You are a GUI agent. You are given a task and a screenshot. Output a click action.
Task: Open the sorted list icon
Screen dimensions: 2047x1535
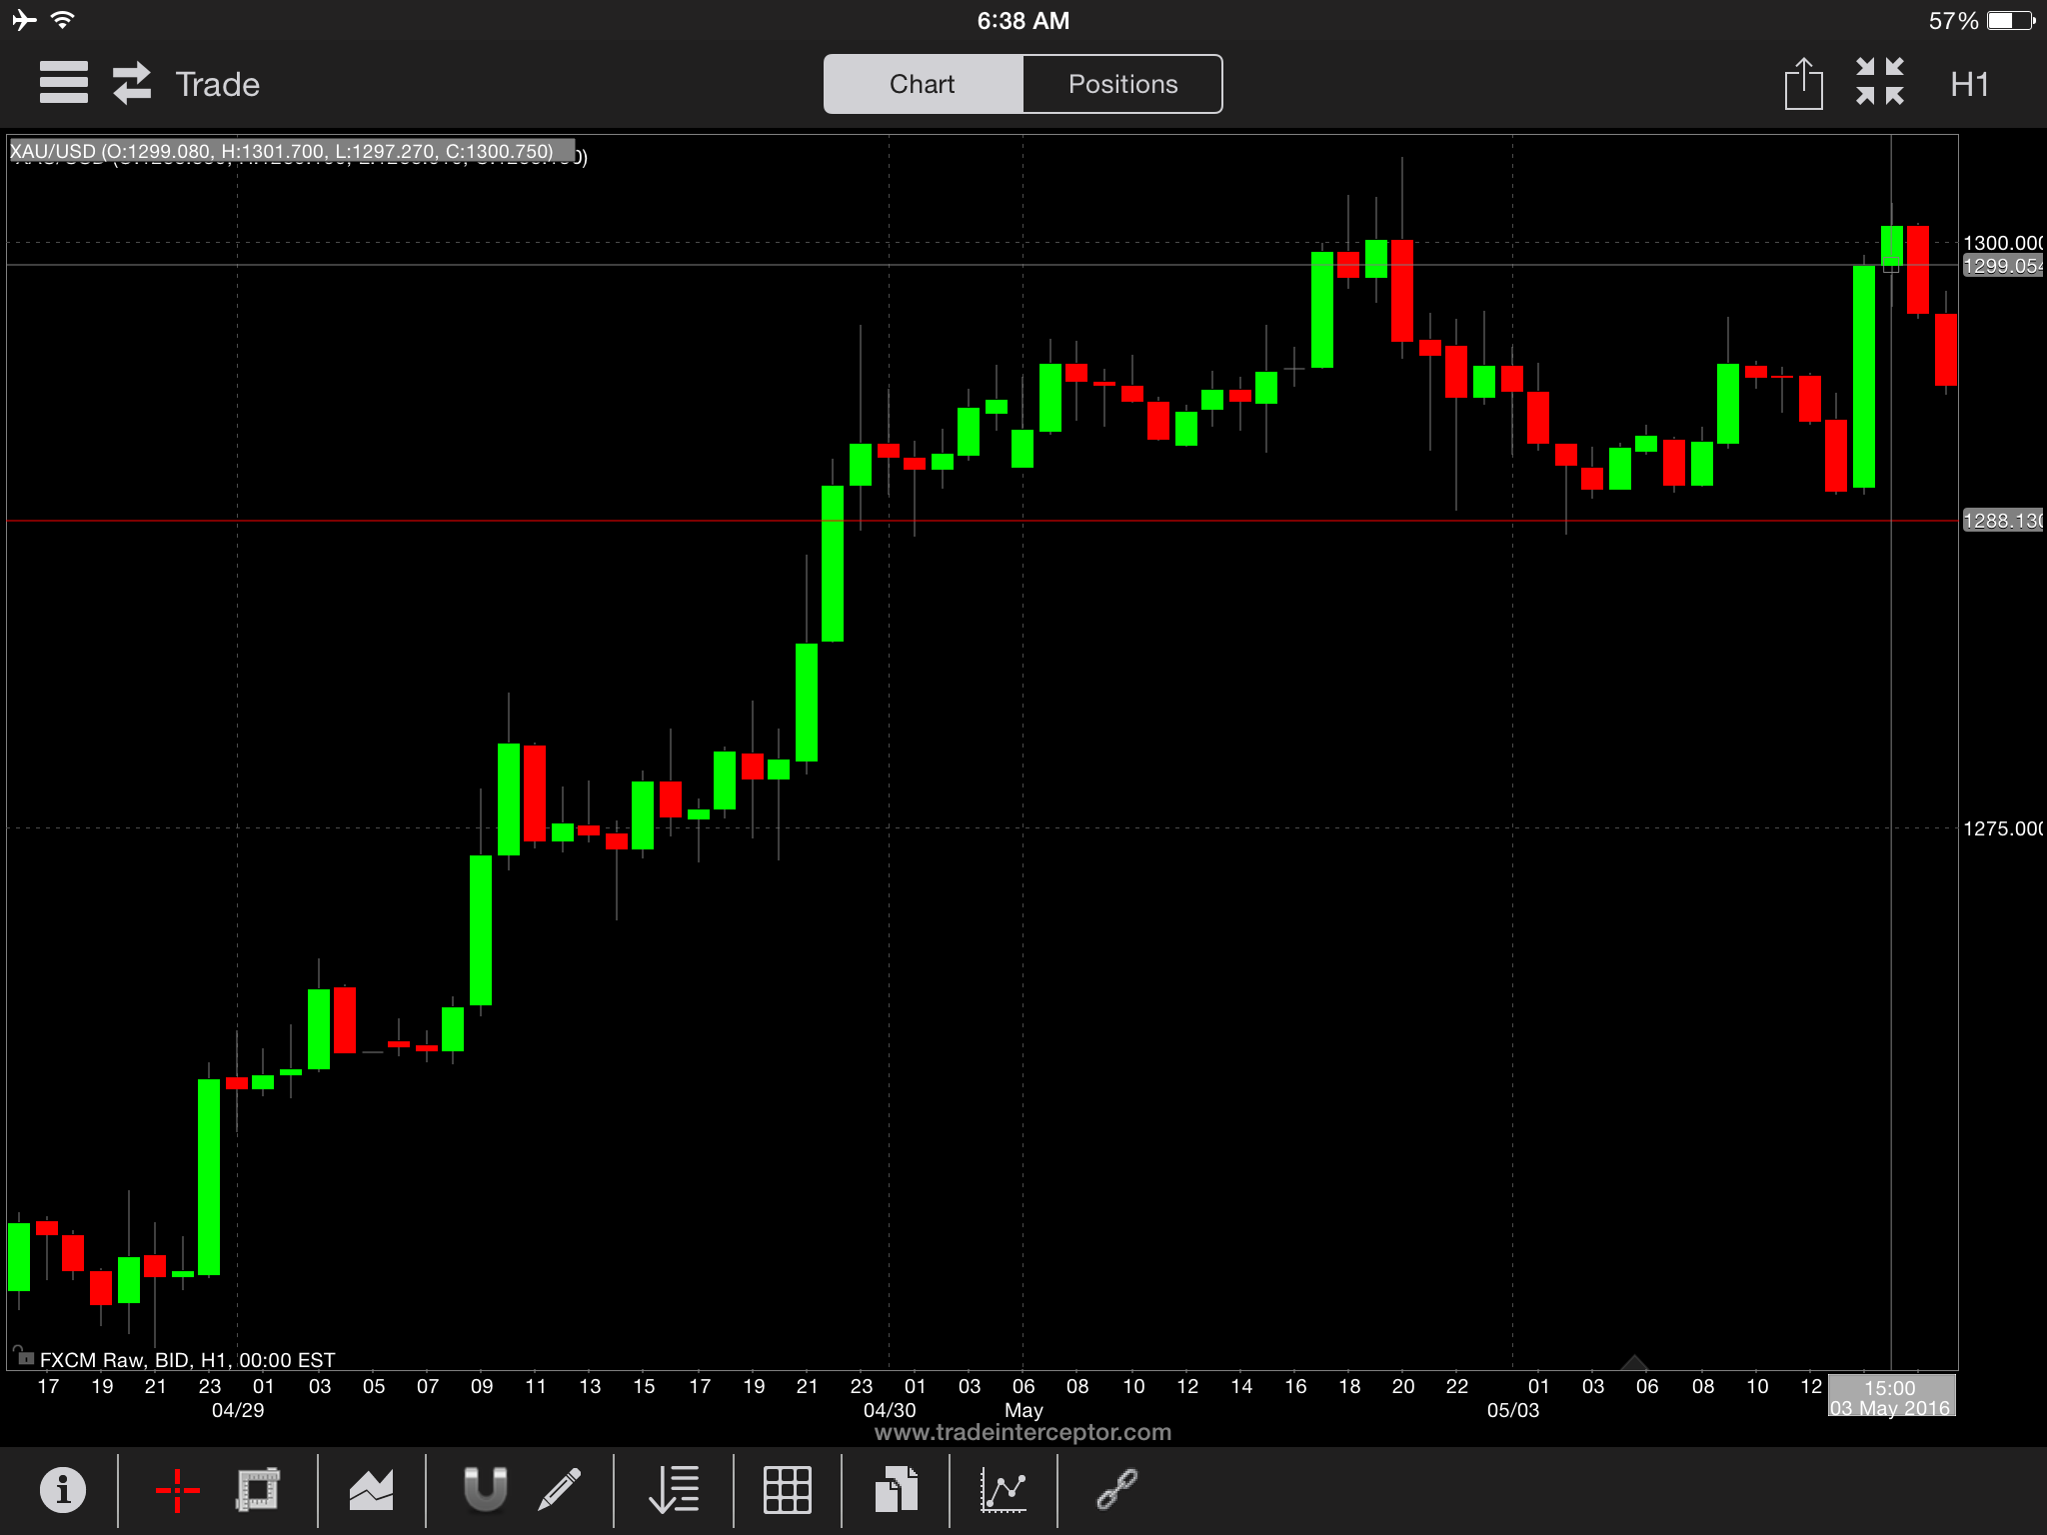pos(674,1490)
